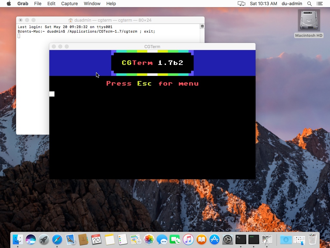The image size is (330, 248).
Task: Open Calendar icon showing May 20
Action: tap(96, 240)
